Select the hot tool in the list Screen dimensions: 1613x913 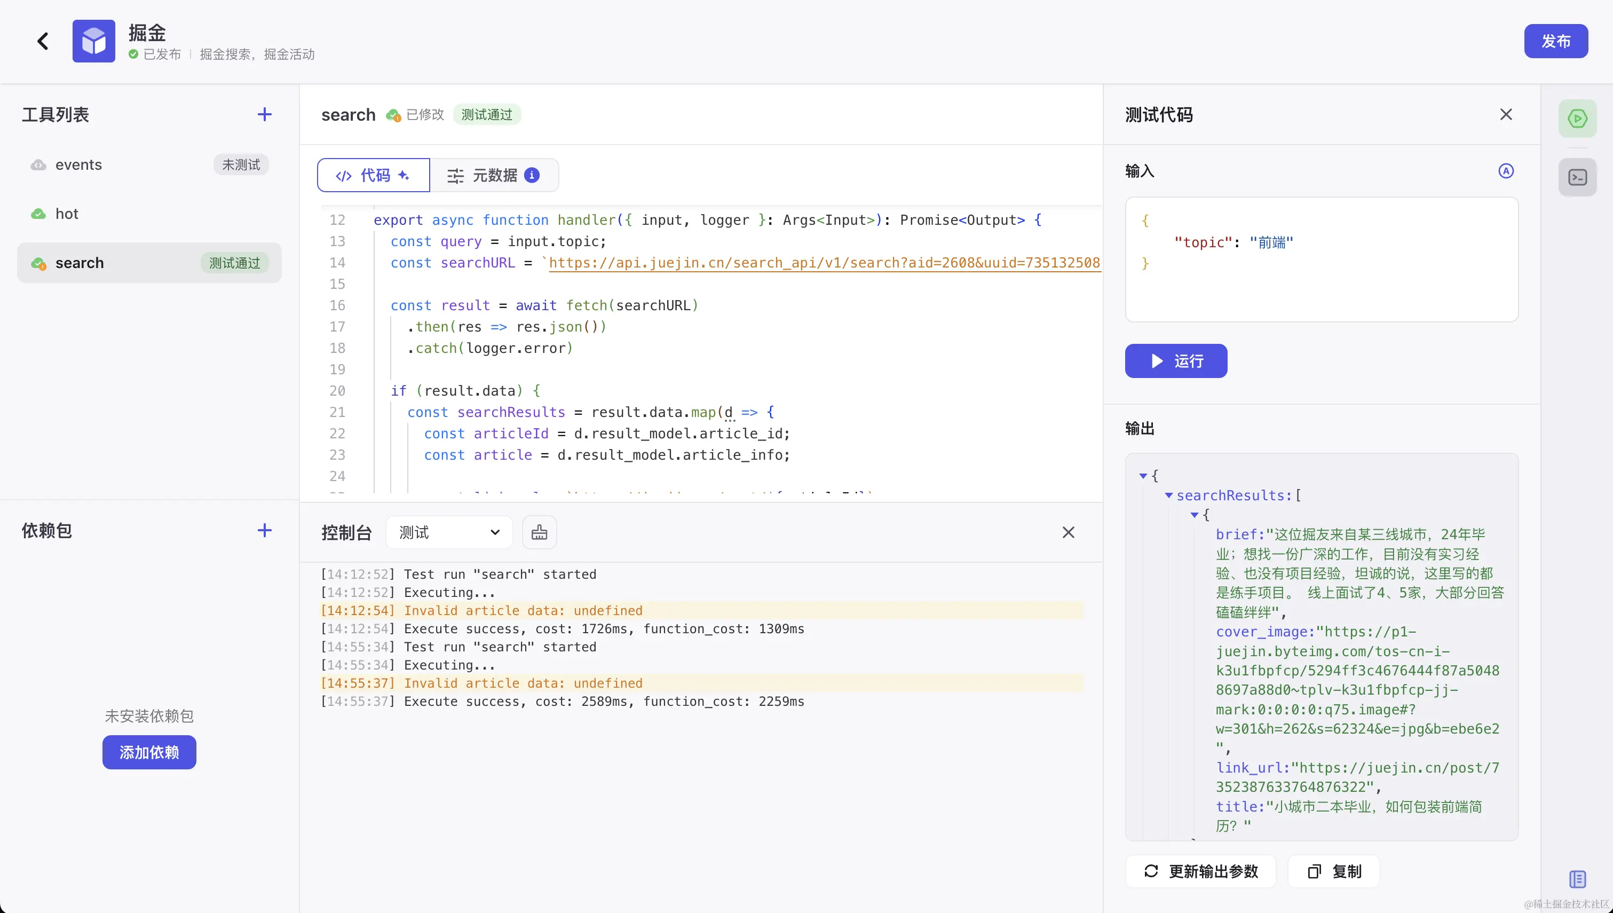[x=149, y=214]
